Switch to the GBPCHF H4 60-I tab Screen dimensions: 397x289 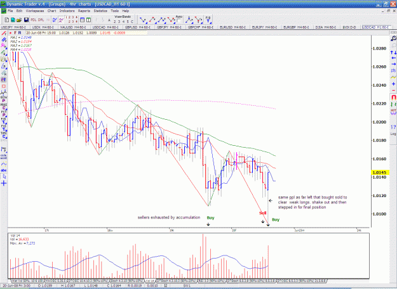tap(201, 27)
